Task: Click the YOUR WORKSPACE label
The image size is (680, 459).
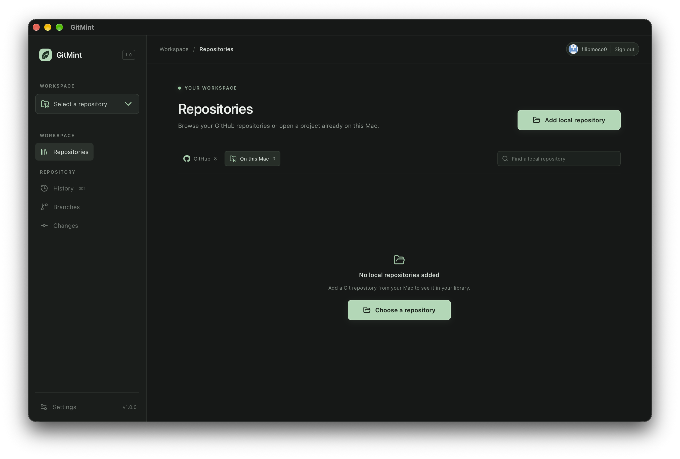Action: coord(210,88)
